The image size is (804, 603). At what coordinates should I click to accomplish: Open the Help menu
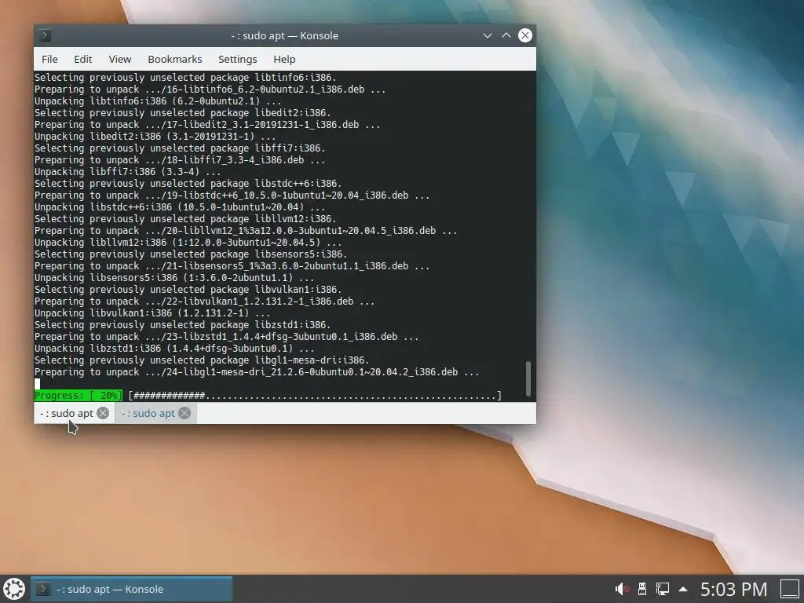click(x=284, y=59)
